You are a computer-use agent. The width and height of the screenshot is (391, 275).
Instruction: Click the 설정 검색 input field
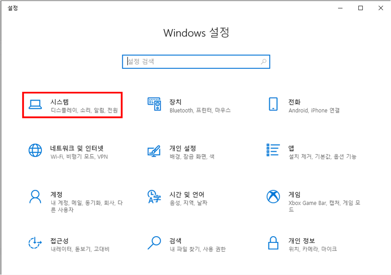pos(196,62)
